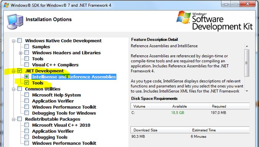The image size is (259, 147).
Task: Click the Windows Software Development Kit logo
Action: coord(216,21)
